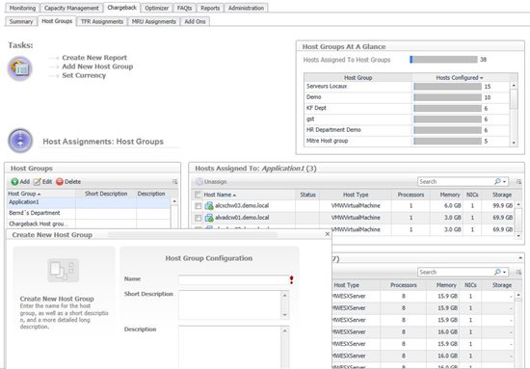Click search magnifier in lower hosts panel
The image size is (530, 369).
(x=497, y=272)
